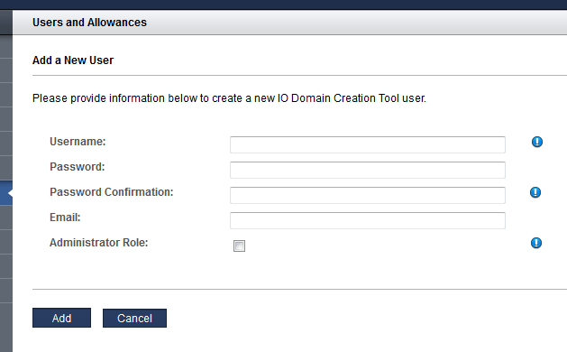
Task: Click the Username label text
Action: pos(78,142)
